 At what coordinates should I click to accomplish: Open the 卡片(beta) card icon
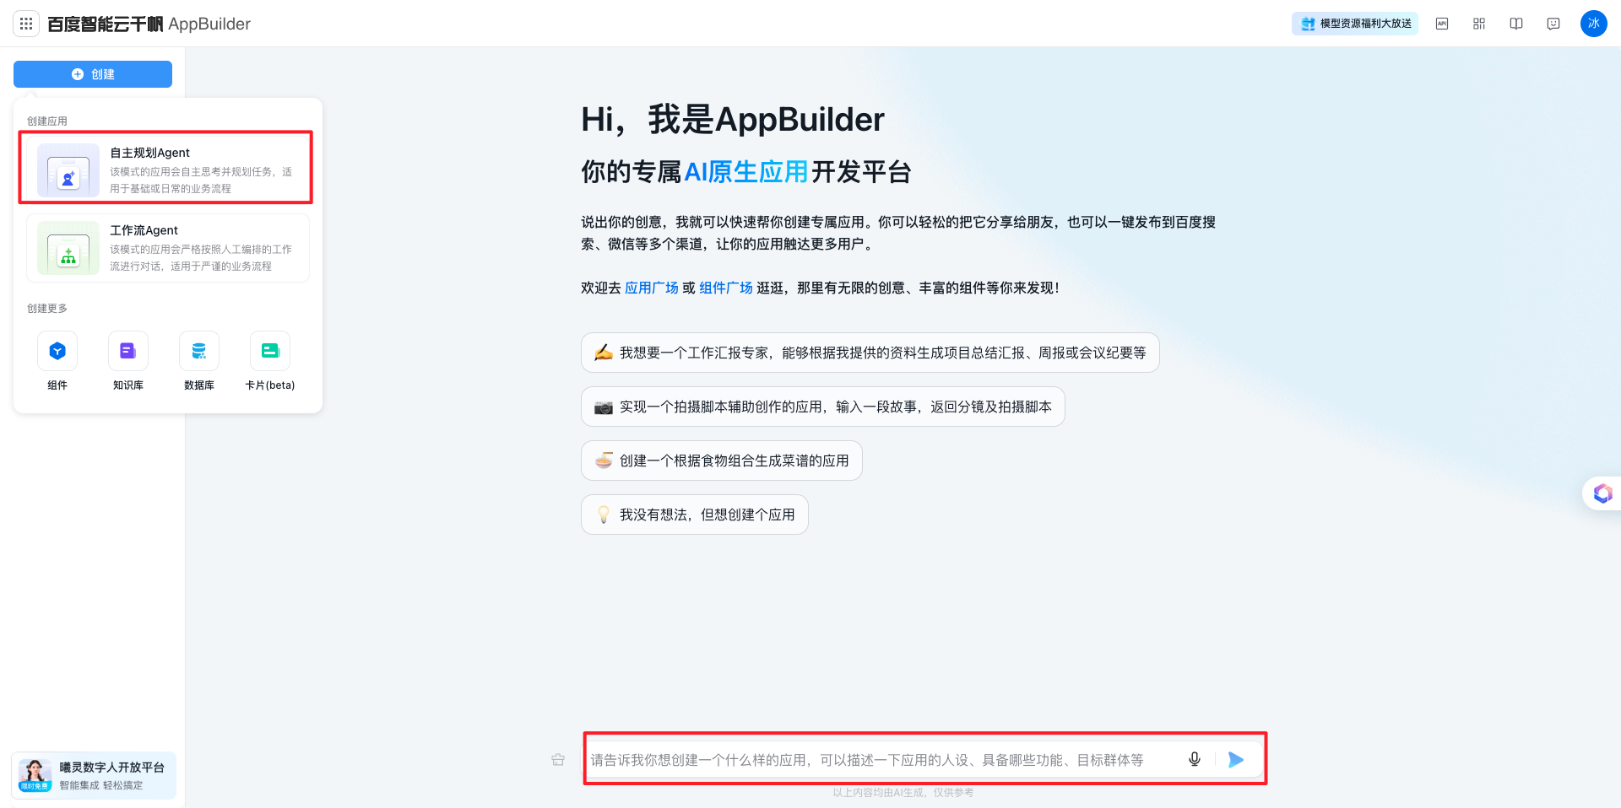click(270, 351)
